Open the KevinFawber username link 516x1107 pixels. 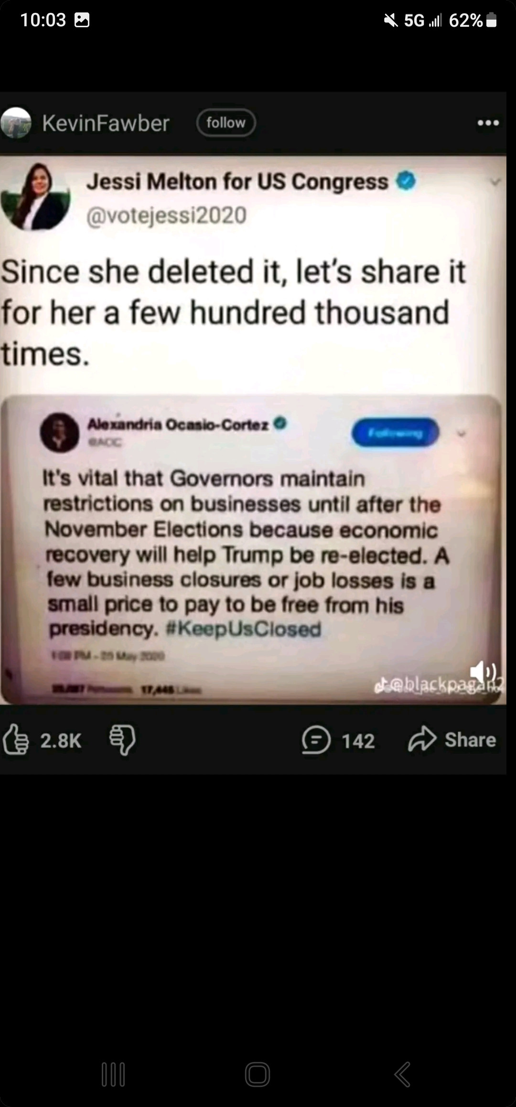[x=106, y=123]
